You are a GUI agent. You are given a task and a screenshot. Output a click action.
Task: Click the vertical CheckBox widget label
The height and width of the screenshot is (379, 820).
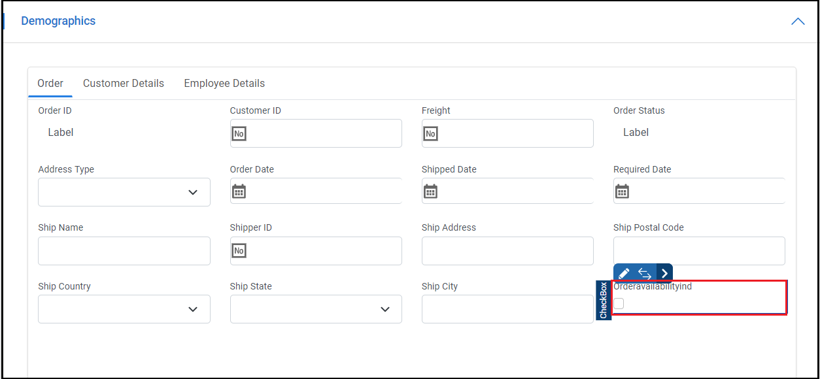click(604, 301)
